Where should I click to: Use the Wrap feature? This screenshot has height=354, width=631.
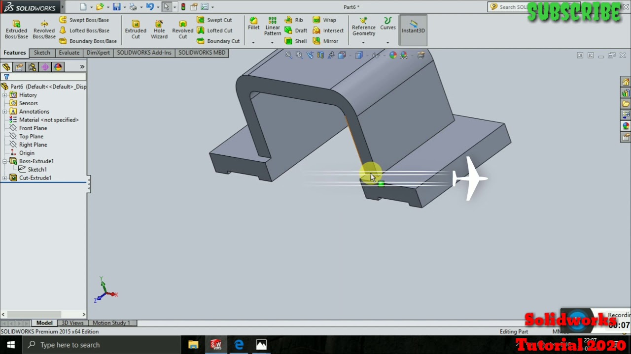tap(324, 20)
